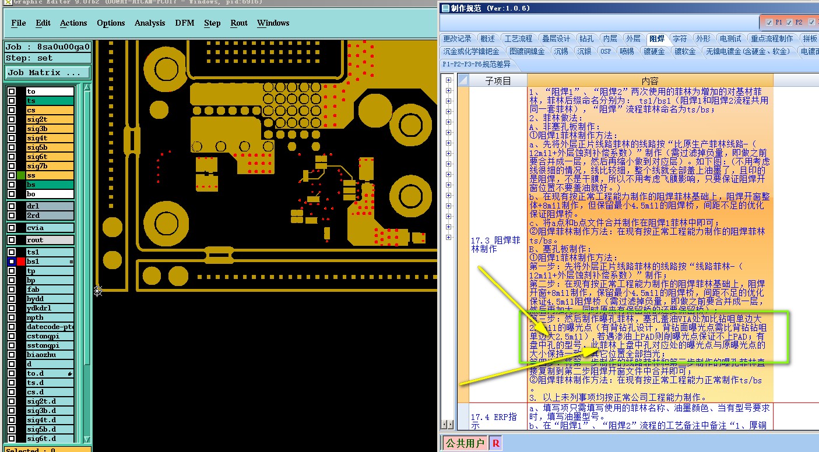Toggle display checkbox for layer cvia

(12, 228)
